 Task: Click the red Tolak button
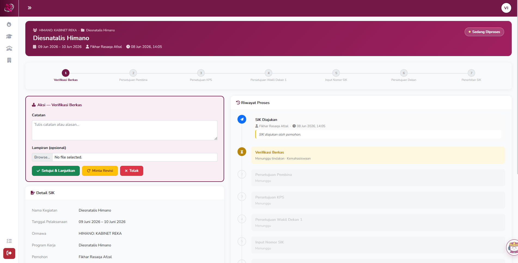tap(132, 171)
